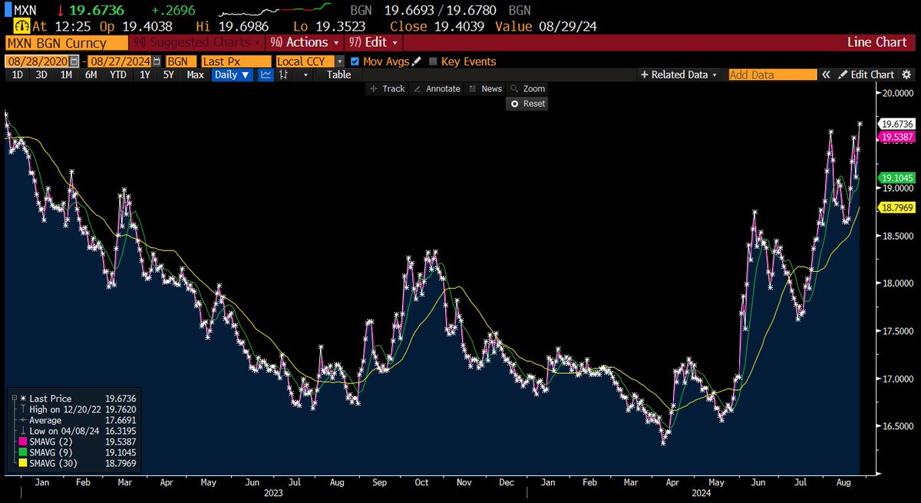
Task: Open the Daily periodicity dropdown
Action: pyautogui.click(x=233, y=74)
